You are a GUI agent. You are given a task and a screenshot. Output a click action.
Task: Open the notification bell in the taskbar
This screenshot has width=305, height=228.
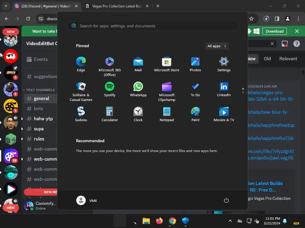pos(285,221)
